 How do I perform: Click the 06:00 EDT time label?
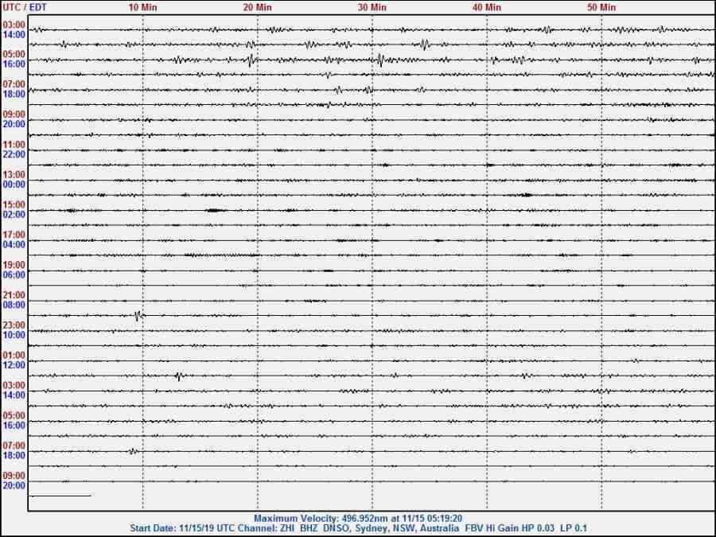14,275
